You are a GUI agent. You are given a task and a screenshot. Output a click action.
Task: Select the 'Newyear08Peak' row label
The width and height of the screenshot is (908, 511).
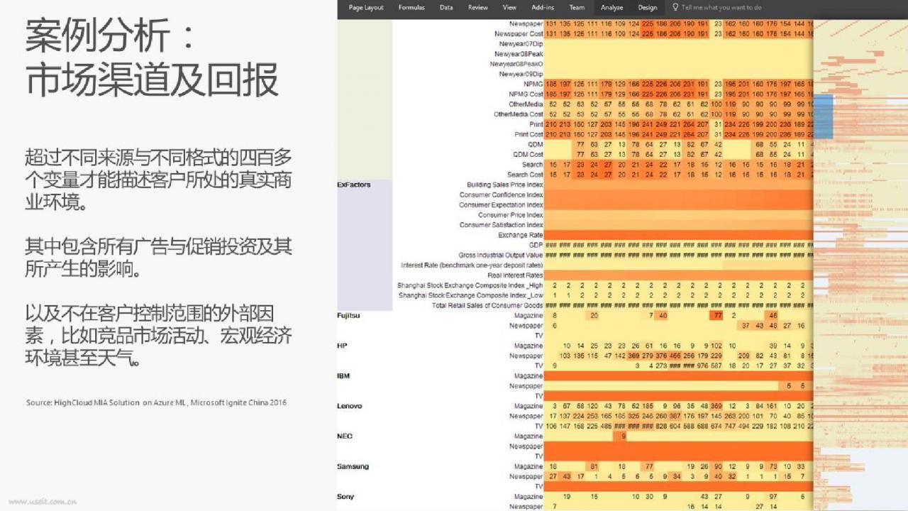[x=519, y=54]
